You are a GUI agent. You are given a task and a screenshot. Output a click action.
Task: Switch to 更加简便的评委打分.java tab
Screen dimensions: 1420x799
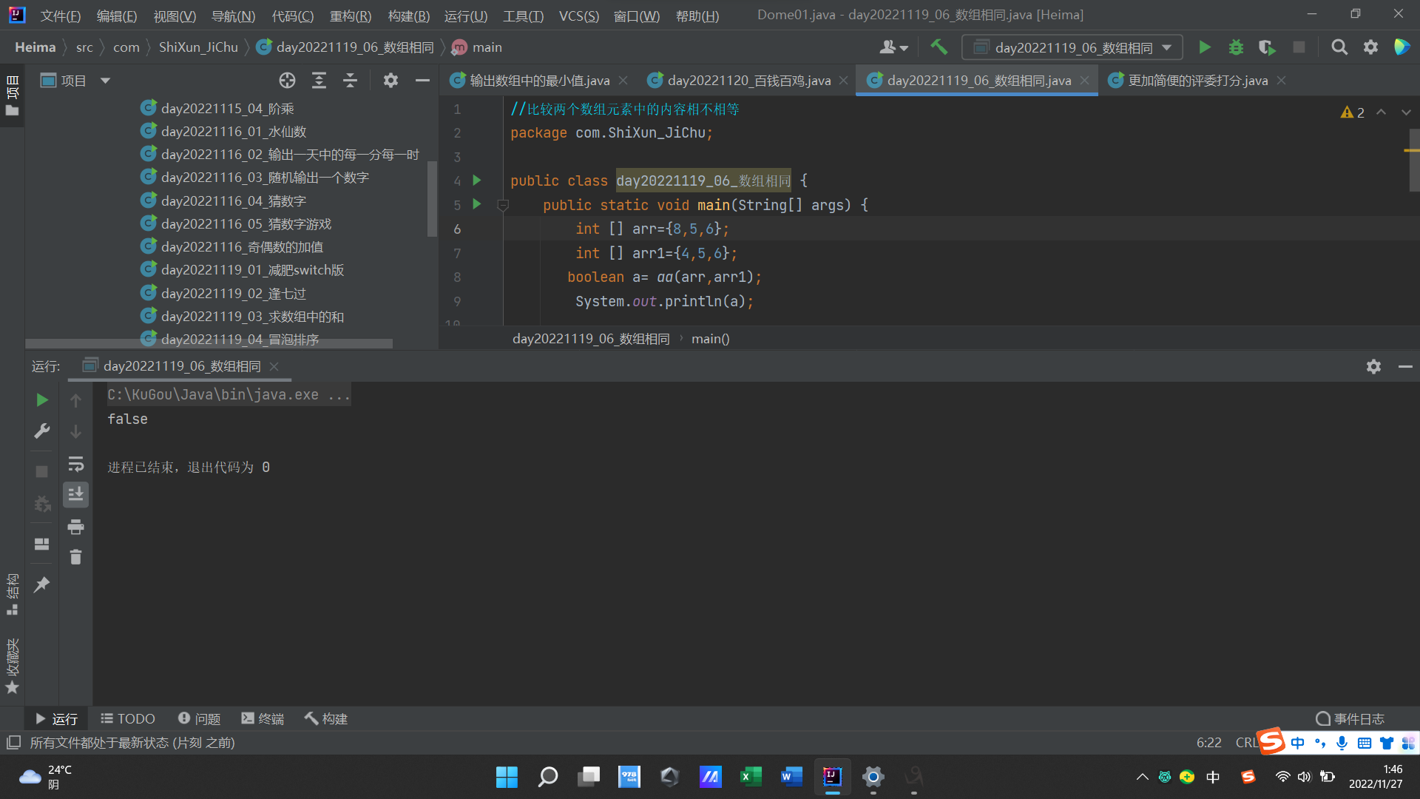(x=1197, y=81)
